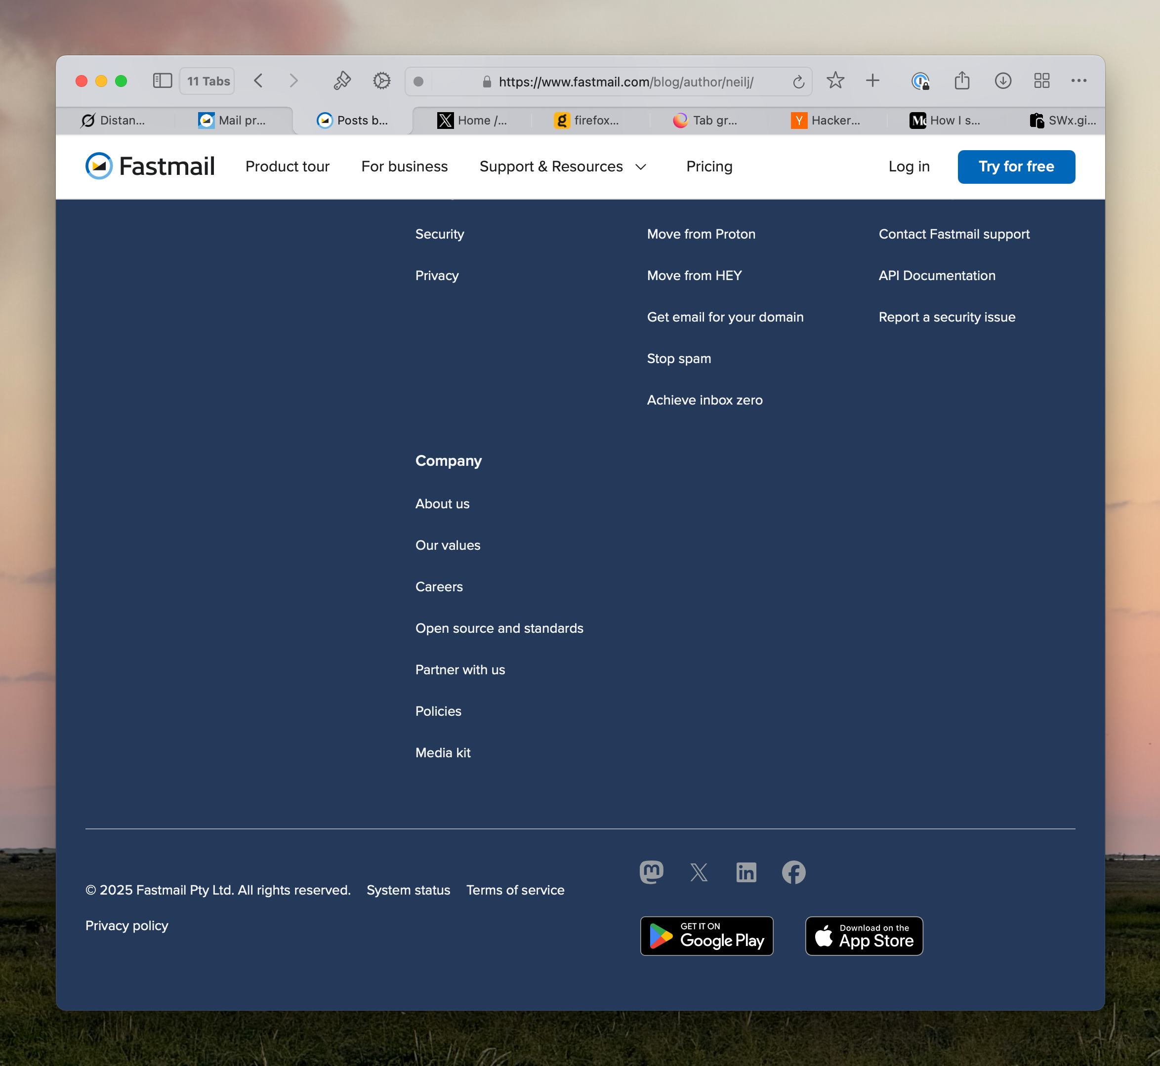
Task: Click the URL address field
Action: pyautogui.click(x=626, y=82)
